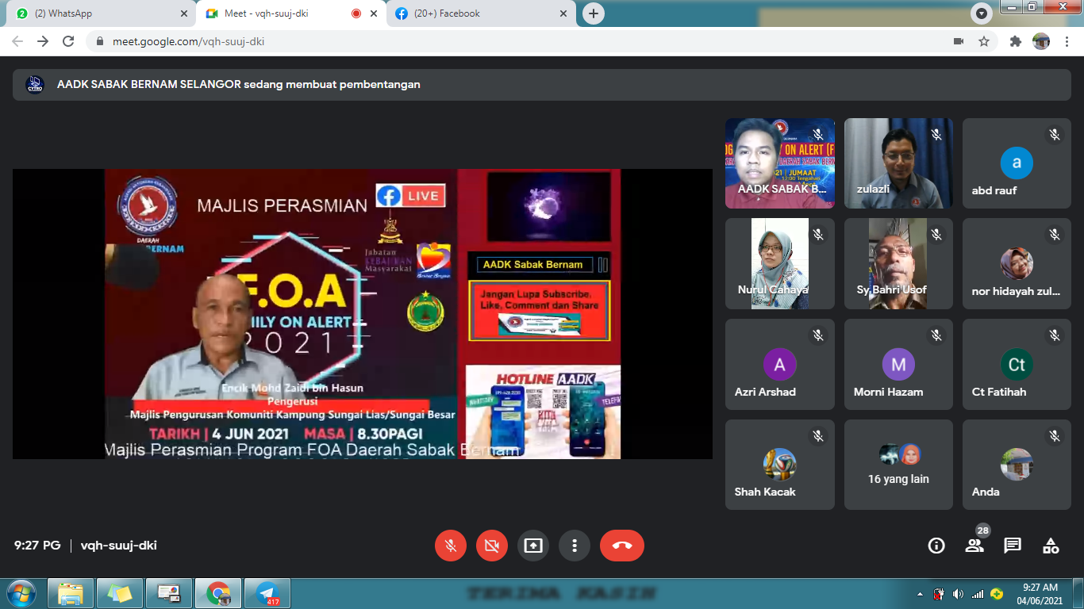Click the browser Reload button

point(68,41)
